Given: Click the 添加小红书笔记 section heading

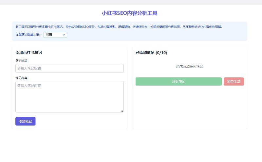Looking at the screenshot, I should tap(29, 53).
